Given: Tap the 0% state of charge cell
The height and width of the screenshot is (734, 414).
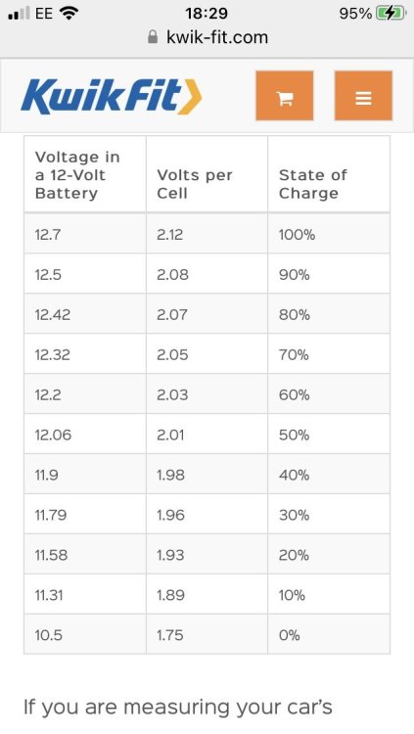Looking at the screenshot, I should point(329,635).
